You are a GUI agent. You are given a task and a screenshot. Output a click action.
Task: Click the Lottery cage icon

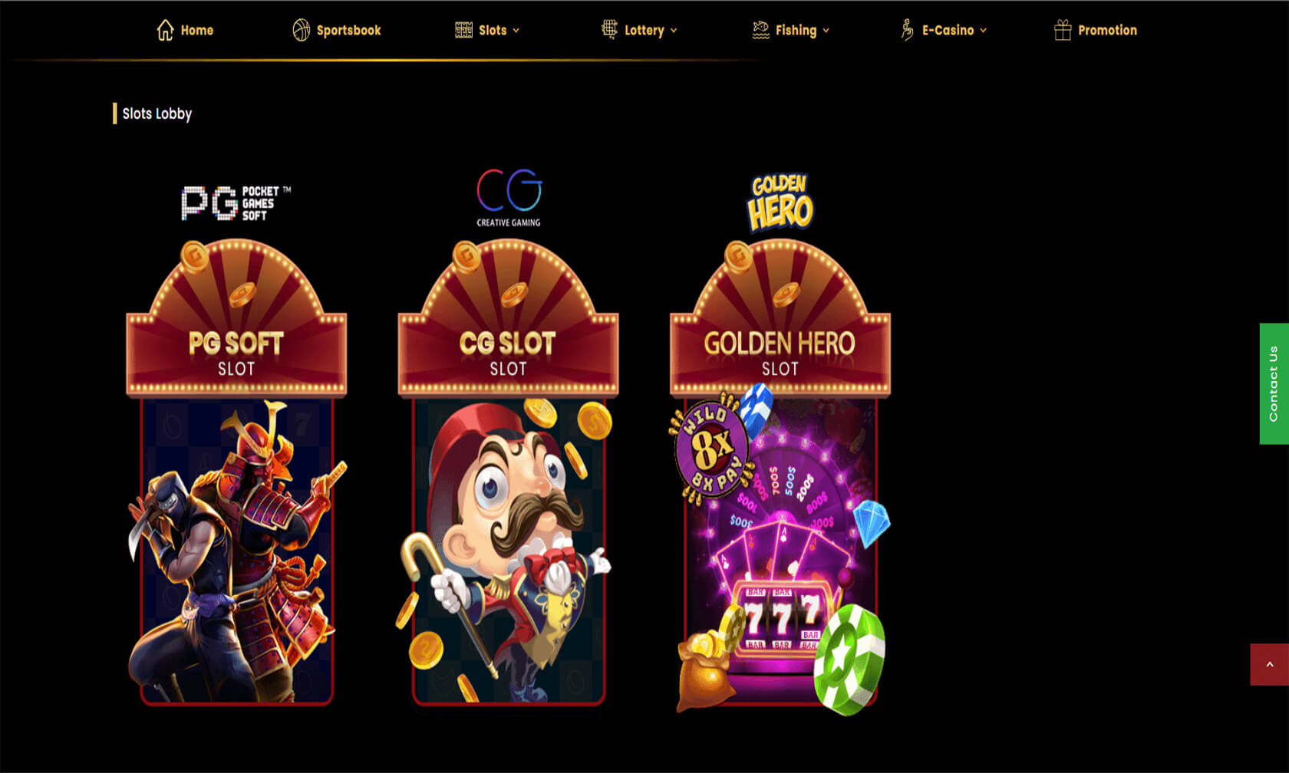609,30
